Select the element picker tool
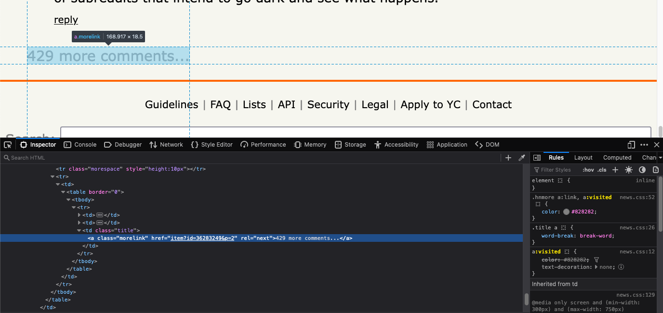Image resolution: width=663 pixels, height=313 pixels. (x=7, y=144)
